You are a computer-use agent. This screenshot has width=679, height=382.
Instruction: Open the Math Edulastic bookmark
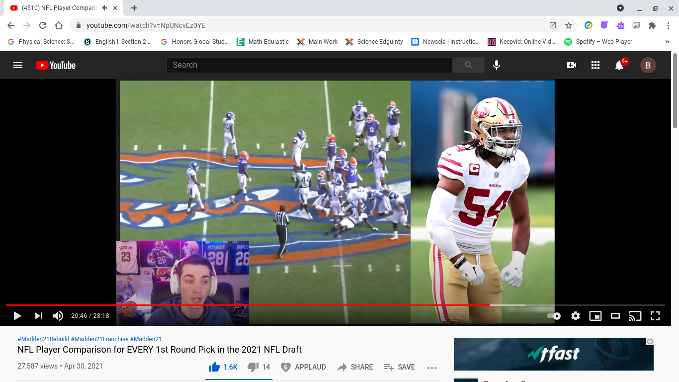[263, 42]
